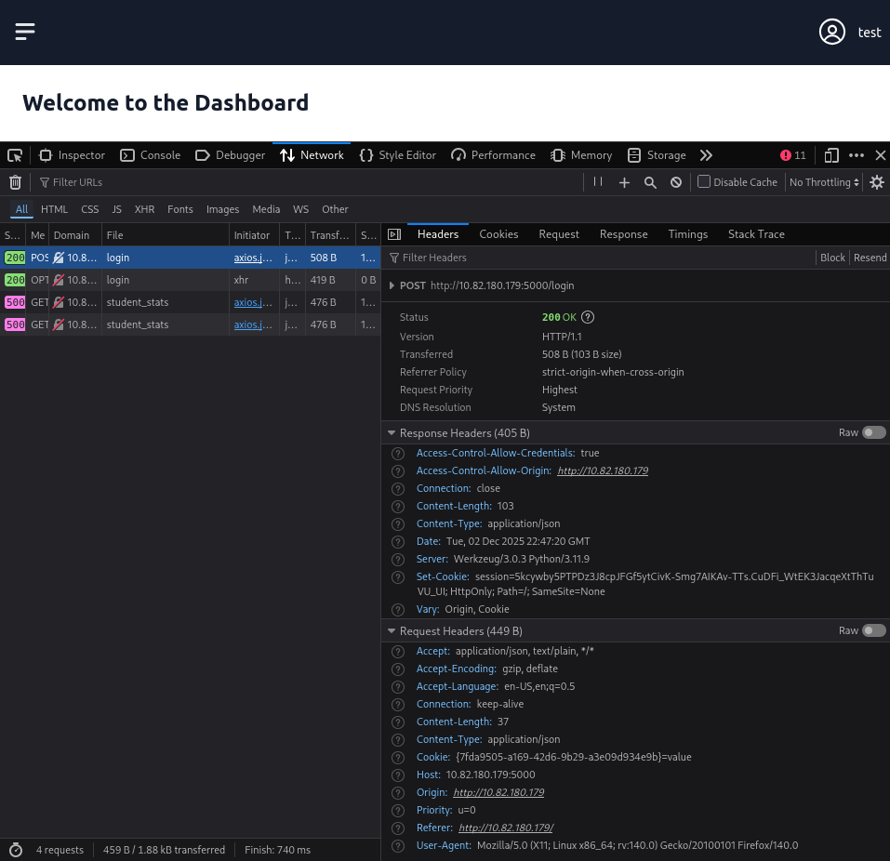Open the Origin request header link
This screenshot has width=890, height=861.
[x=498, y=792]
